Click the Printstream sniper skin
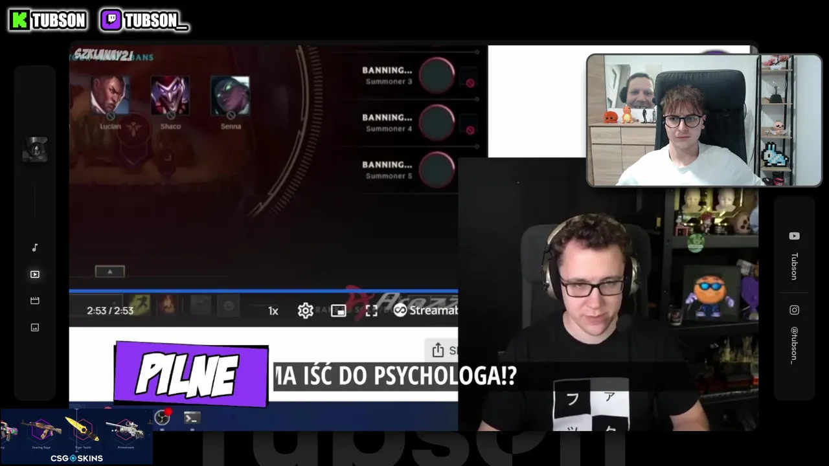Image resolution: width=829 pixels, height=466 pixels. tap(126, 430)
